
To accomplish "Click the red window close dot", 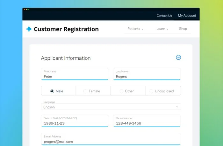I will (25, 9).
